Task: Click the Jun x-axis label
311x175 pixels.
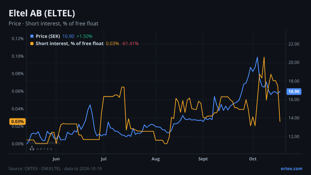Action: tap(56, 159)
